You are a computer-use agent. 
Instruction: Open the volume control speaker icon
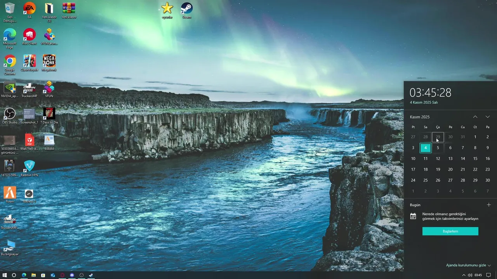pos(470,275)
